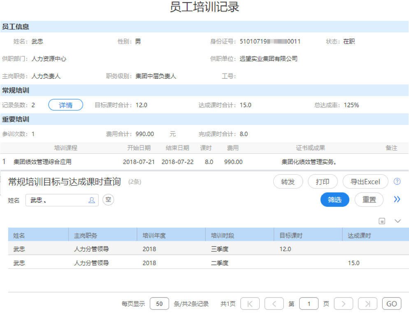Click the 空 clear circle icon

coord(108,200)
